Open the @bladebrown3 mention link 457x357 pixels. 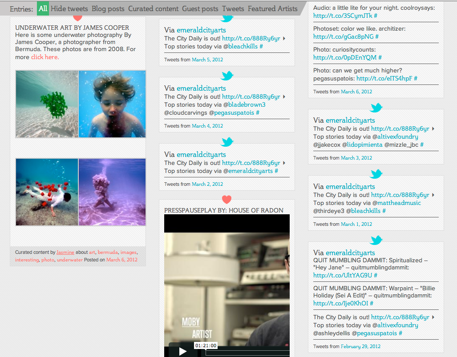point(247,104)
